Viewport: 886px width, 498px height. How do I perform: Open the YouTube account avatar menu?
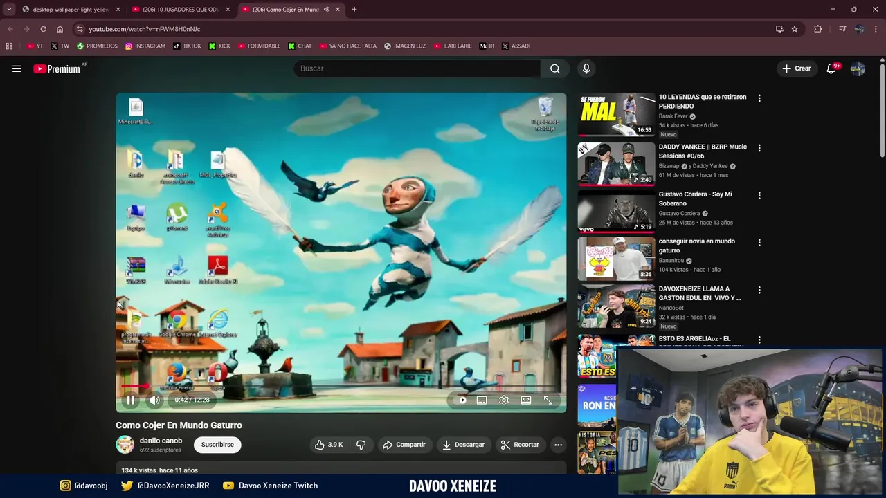coord(858,68)
